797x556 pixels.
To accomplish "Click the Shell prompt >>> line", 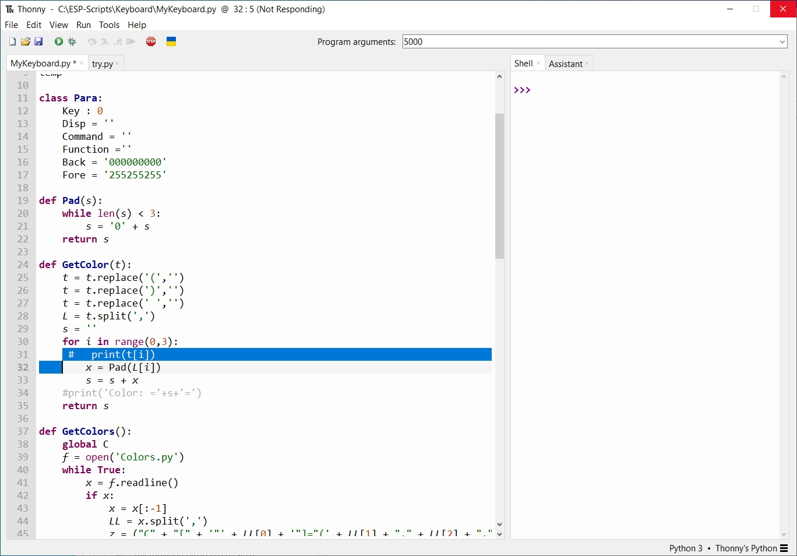I will [522, 90].
